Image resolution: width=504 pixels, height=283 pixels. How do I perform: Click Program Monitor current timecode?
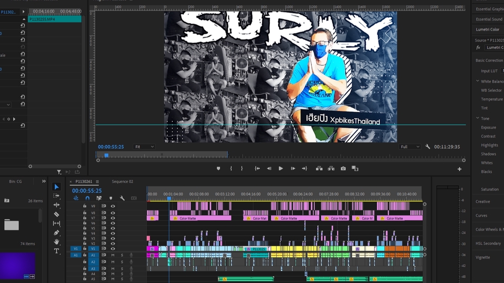pyautogui.click(x=111, y=146)
